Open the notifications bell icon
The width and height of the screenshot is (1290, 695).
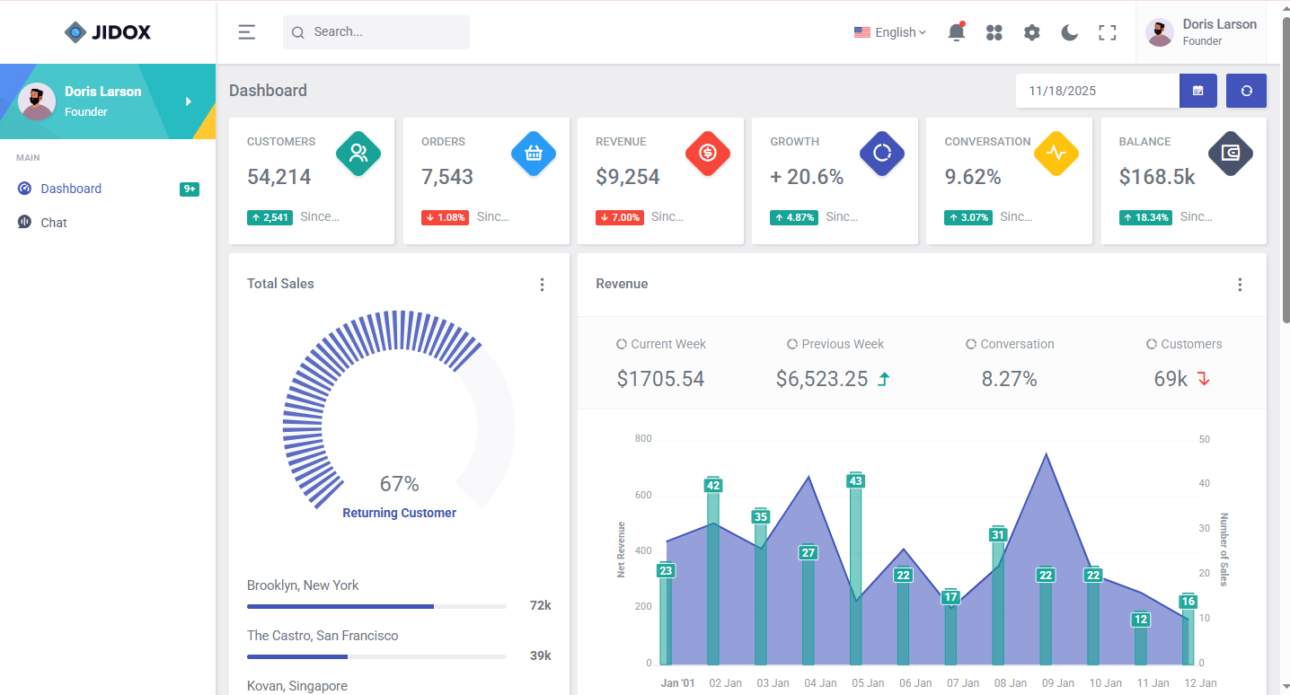pyautogui.click(x=956, y=32)
